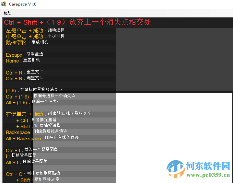Image resolution: width=233 pixels, height=183 pixels.
Task: Click the 删除所有线条痕迹 text
Action: 62,138
